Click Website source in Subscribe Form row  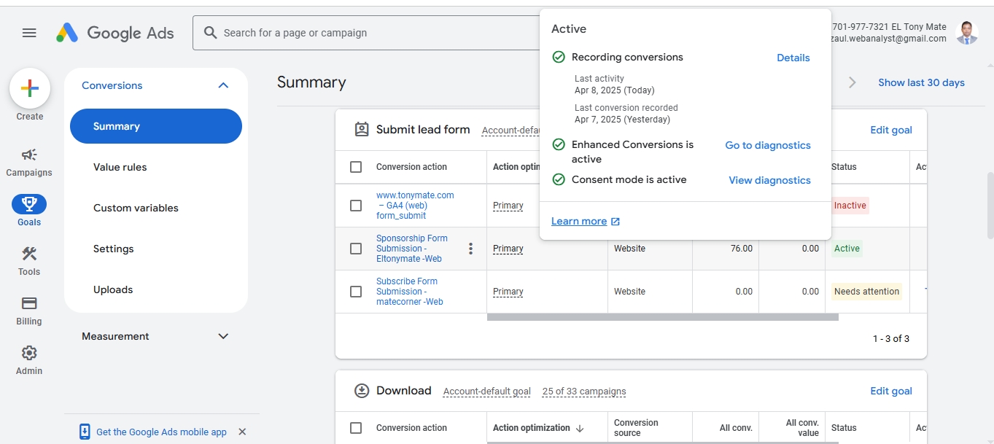coord(629,292)
